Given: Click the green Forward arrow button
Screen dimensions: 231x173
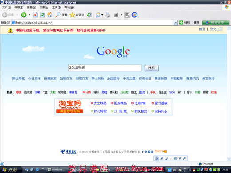Looking at the screenshot, I should [24, 15].
